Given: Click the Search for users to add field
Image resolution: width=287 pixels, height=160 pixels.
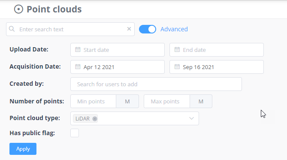Looking at the screenshot, I should tap(156, 84).
